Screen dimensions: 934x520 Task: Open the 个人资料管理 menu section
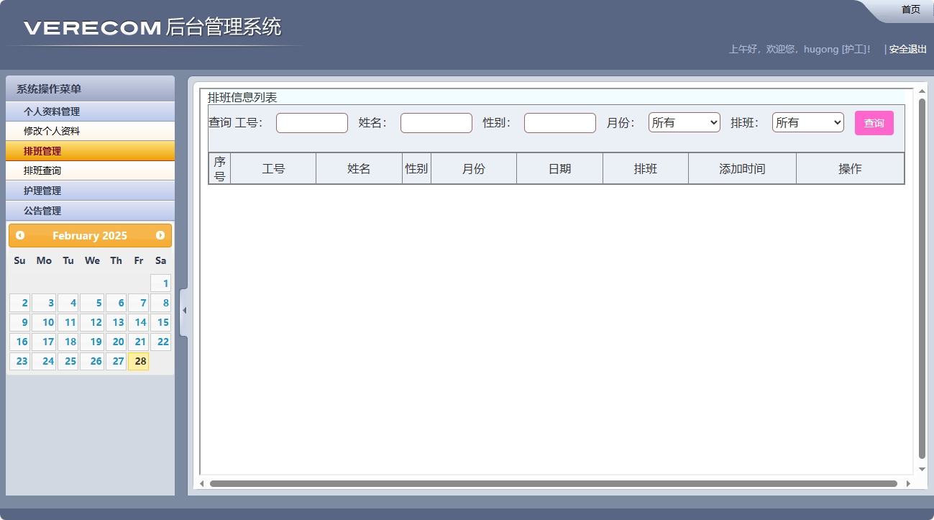pyautogui.click(x=90, y=111)
